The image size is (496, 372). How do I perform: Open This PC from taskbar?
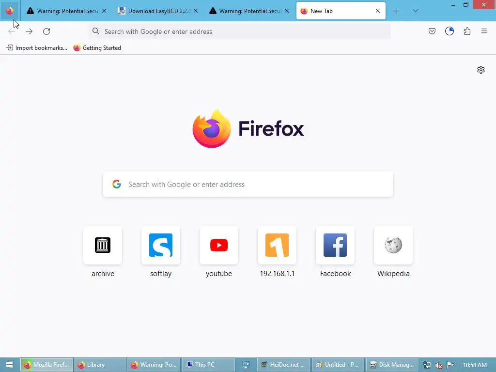tap(208, 365)
